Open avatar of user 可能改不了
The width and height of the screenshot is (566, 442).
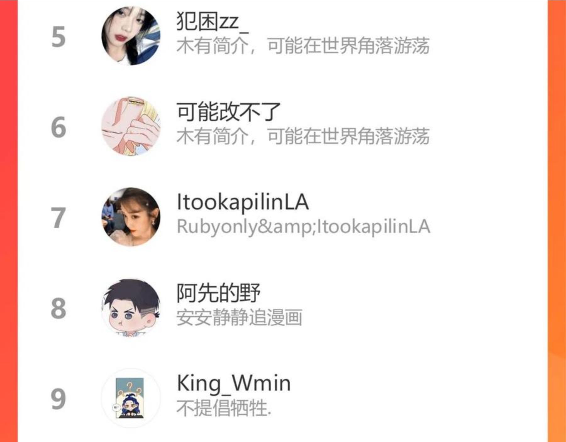[x=131, y=126]
